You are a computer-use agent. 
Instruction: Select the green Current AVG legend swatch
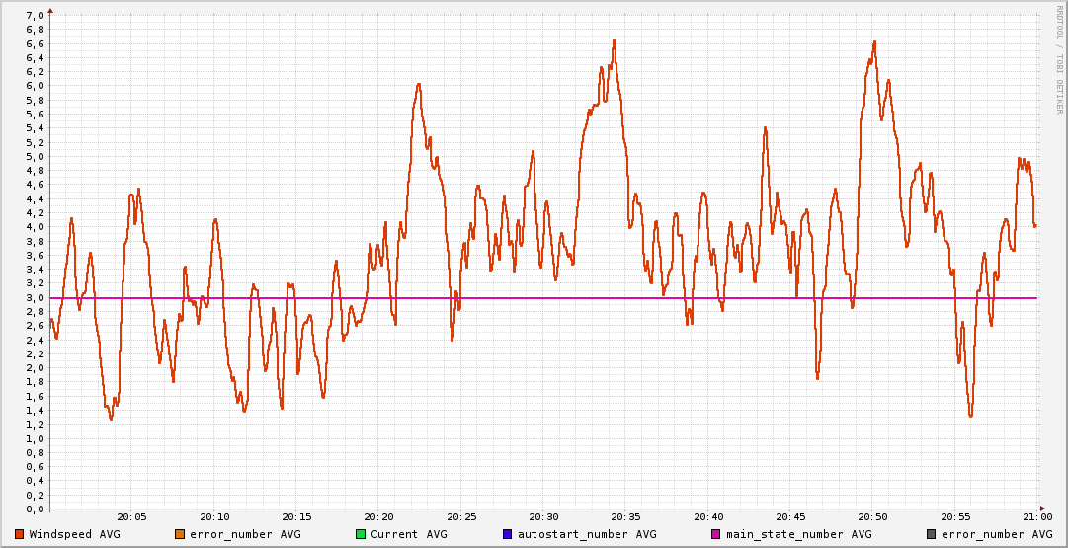[361, 534]
